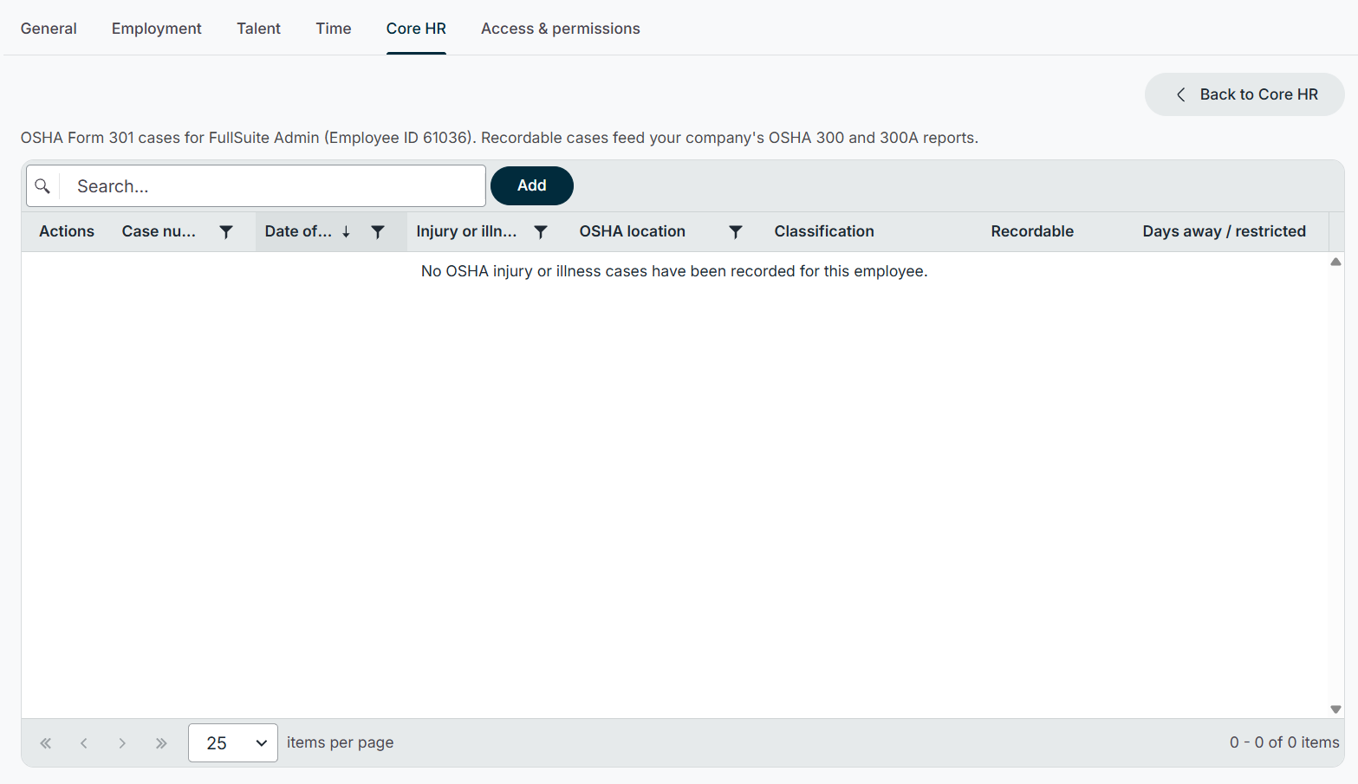This screenshot has height=784, width=1358.
Task: Open the OSHA location column filter
Action: point(736,232)
